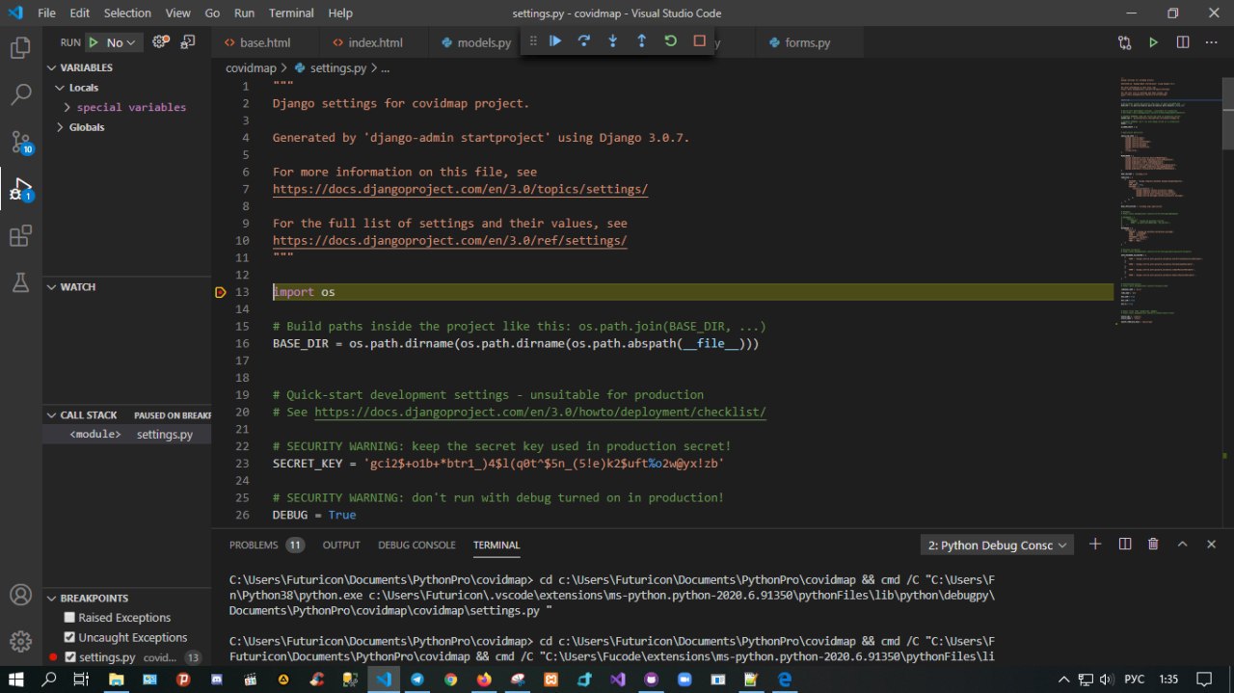Viewport: 1234px width, 693px height.
Task: Open the editor More Actions ellipsis
Action: click(x=1212, y=42)
